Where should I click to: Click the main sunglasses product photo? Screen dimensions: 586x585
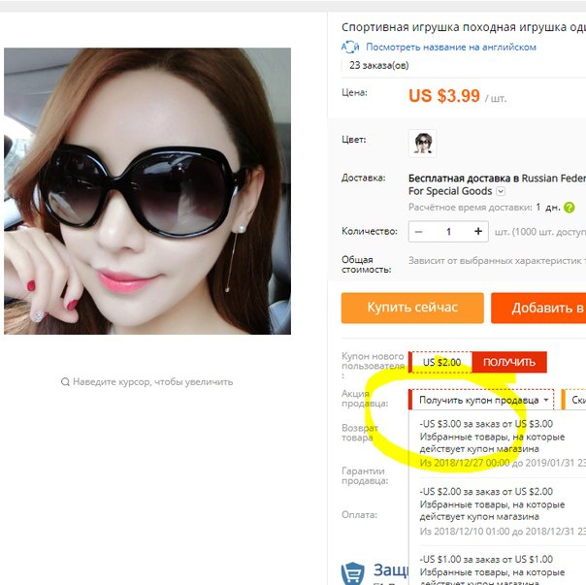[147, 191]
